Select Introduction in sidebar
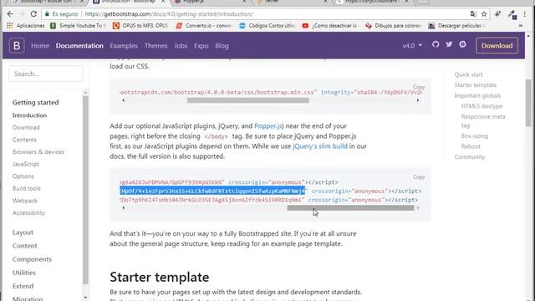 [x=30, y=115]
